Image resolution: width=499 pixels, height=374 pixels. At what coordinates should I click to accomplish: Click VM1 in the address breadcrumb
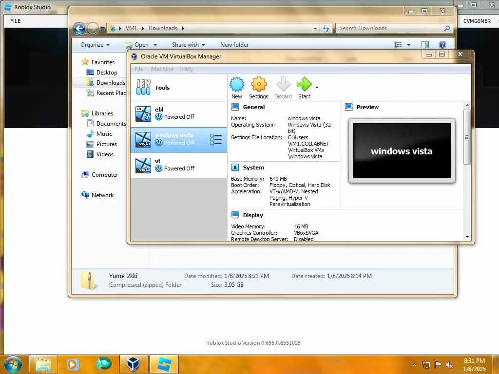(x=131, y=28)
